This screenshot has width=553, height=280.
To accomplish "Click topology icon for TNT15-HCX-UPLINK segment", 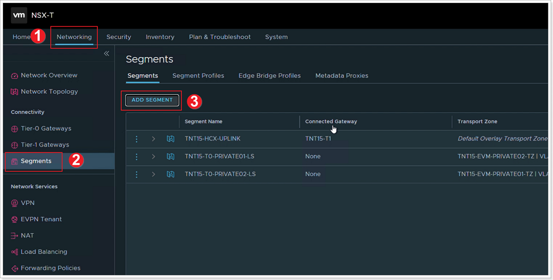I will click(x=171, y=139).
